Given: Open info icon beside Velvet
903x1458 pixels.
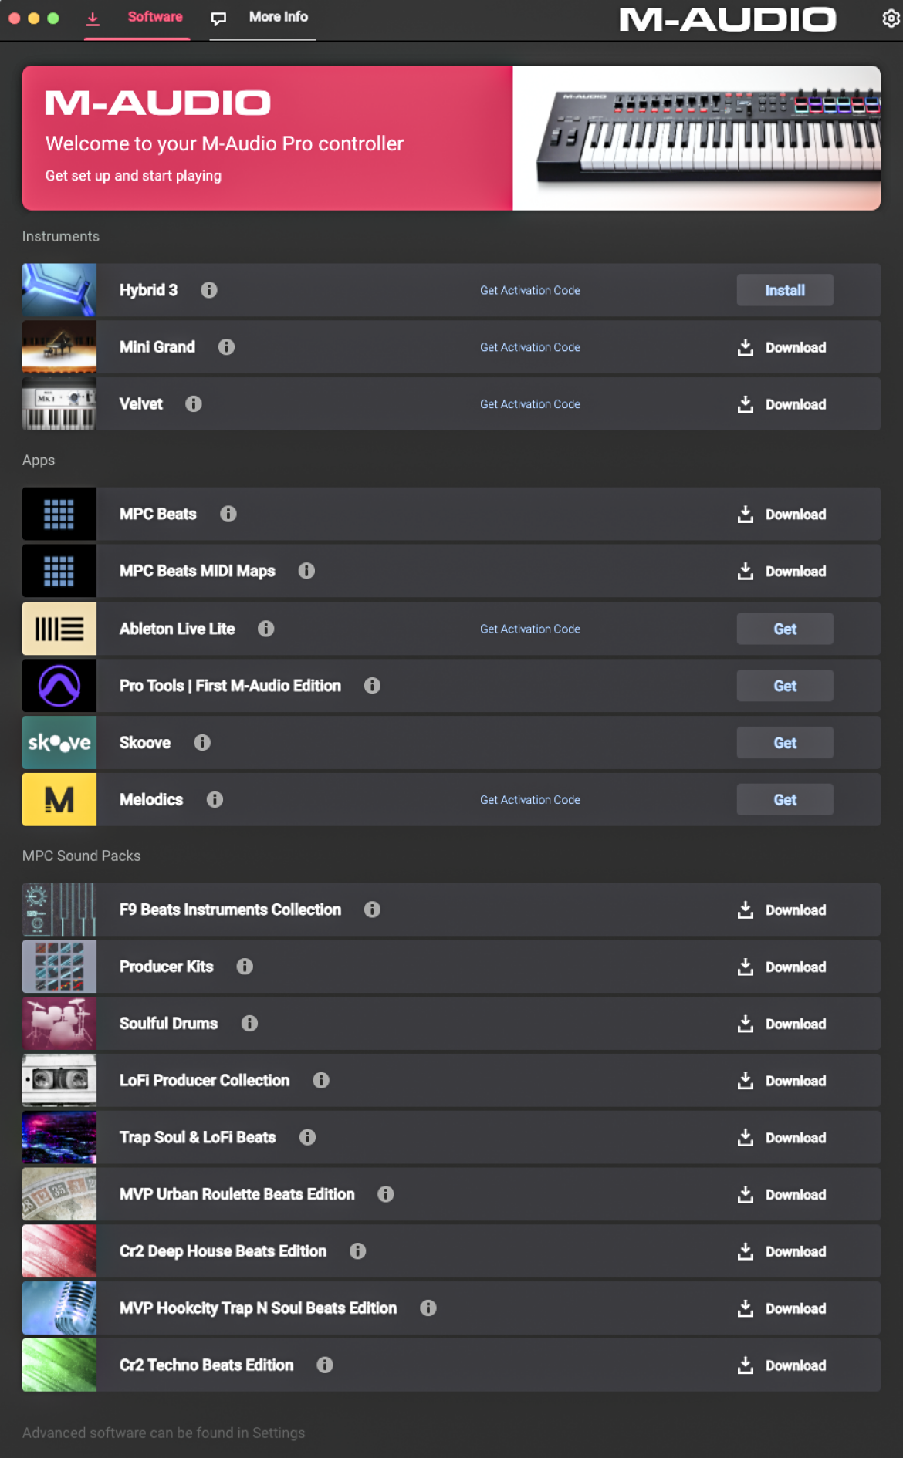Looking at the screenshot, I should tap(194, 404).
